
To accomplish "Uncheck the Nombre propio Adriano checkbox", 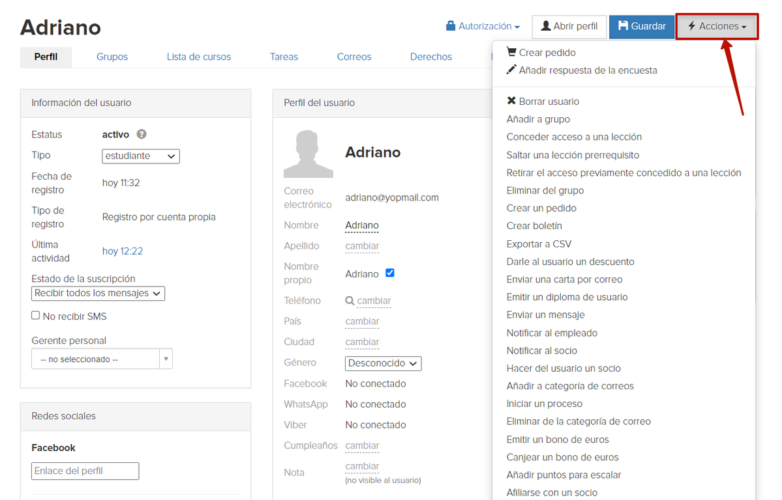I will [x=390, y=273].
